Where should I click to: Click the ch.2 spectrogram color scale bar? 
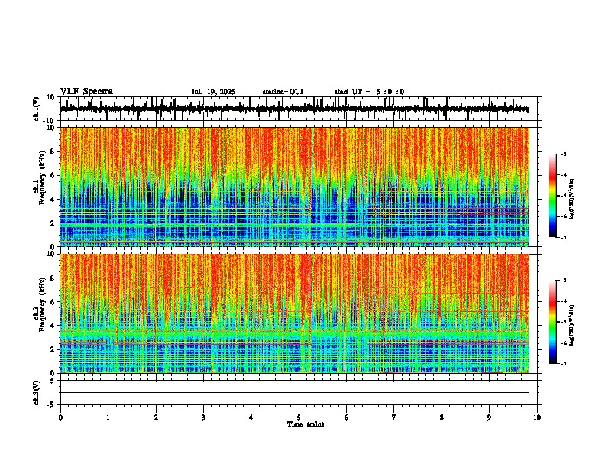pyautogui.click(x=553, y=322)
